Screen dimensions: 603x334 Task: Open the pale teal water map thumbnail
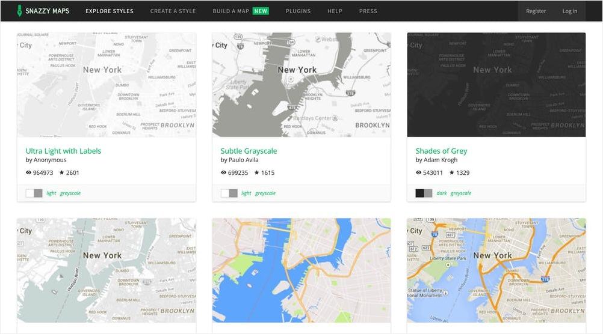(x=107, y=270)
